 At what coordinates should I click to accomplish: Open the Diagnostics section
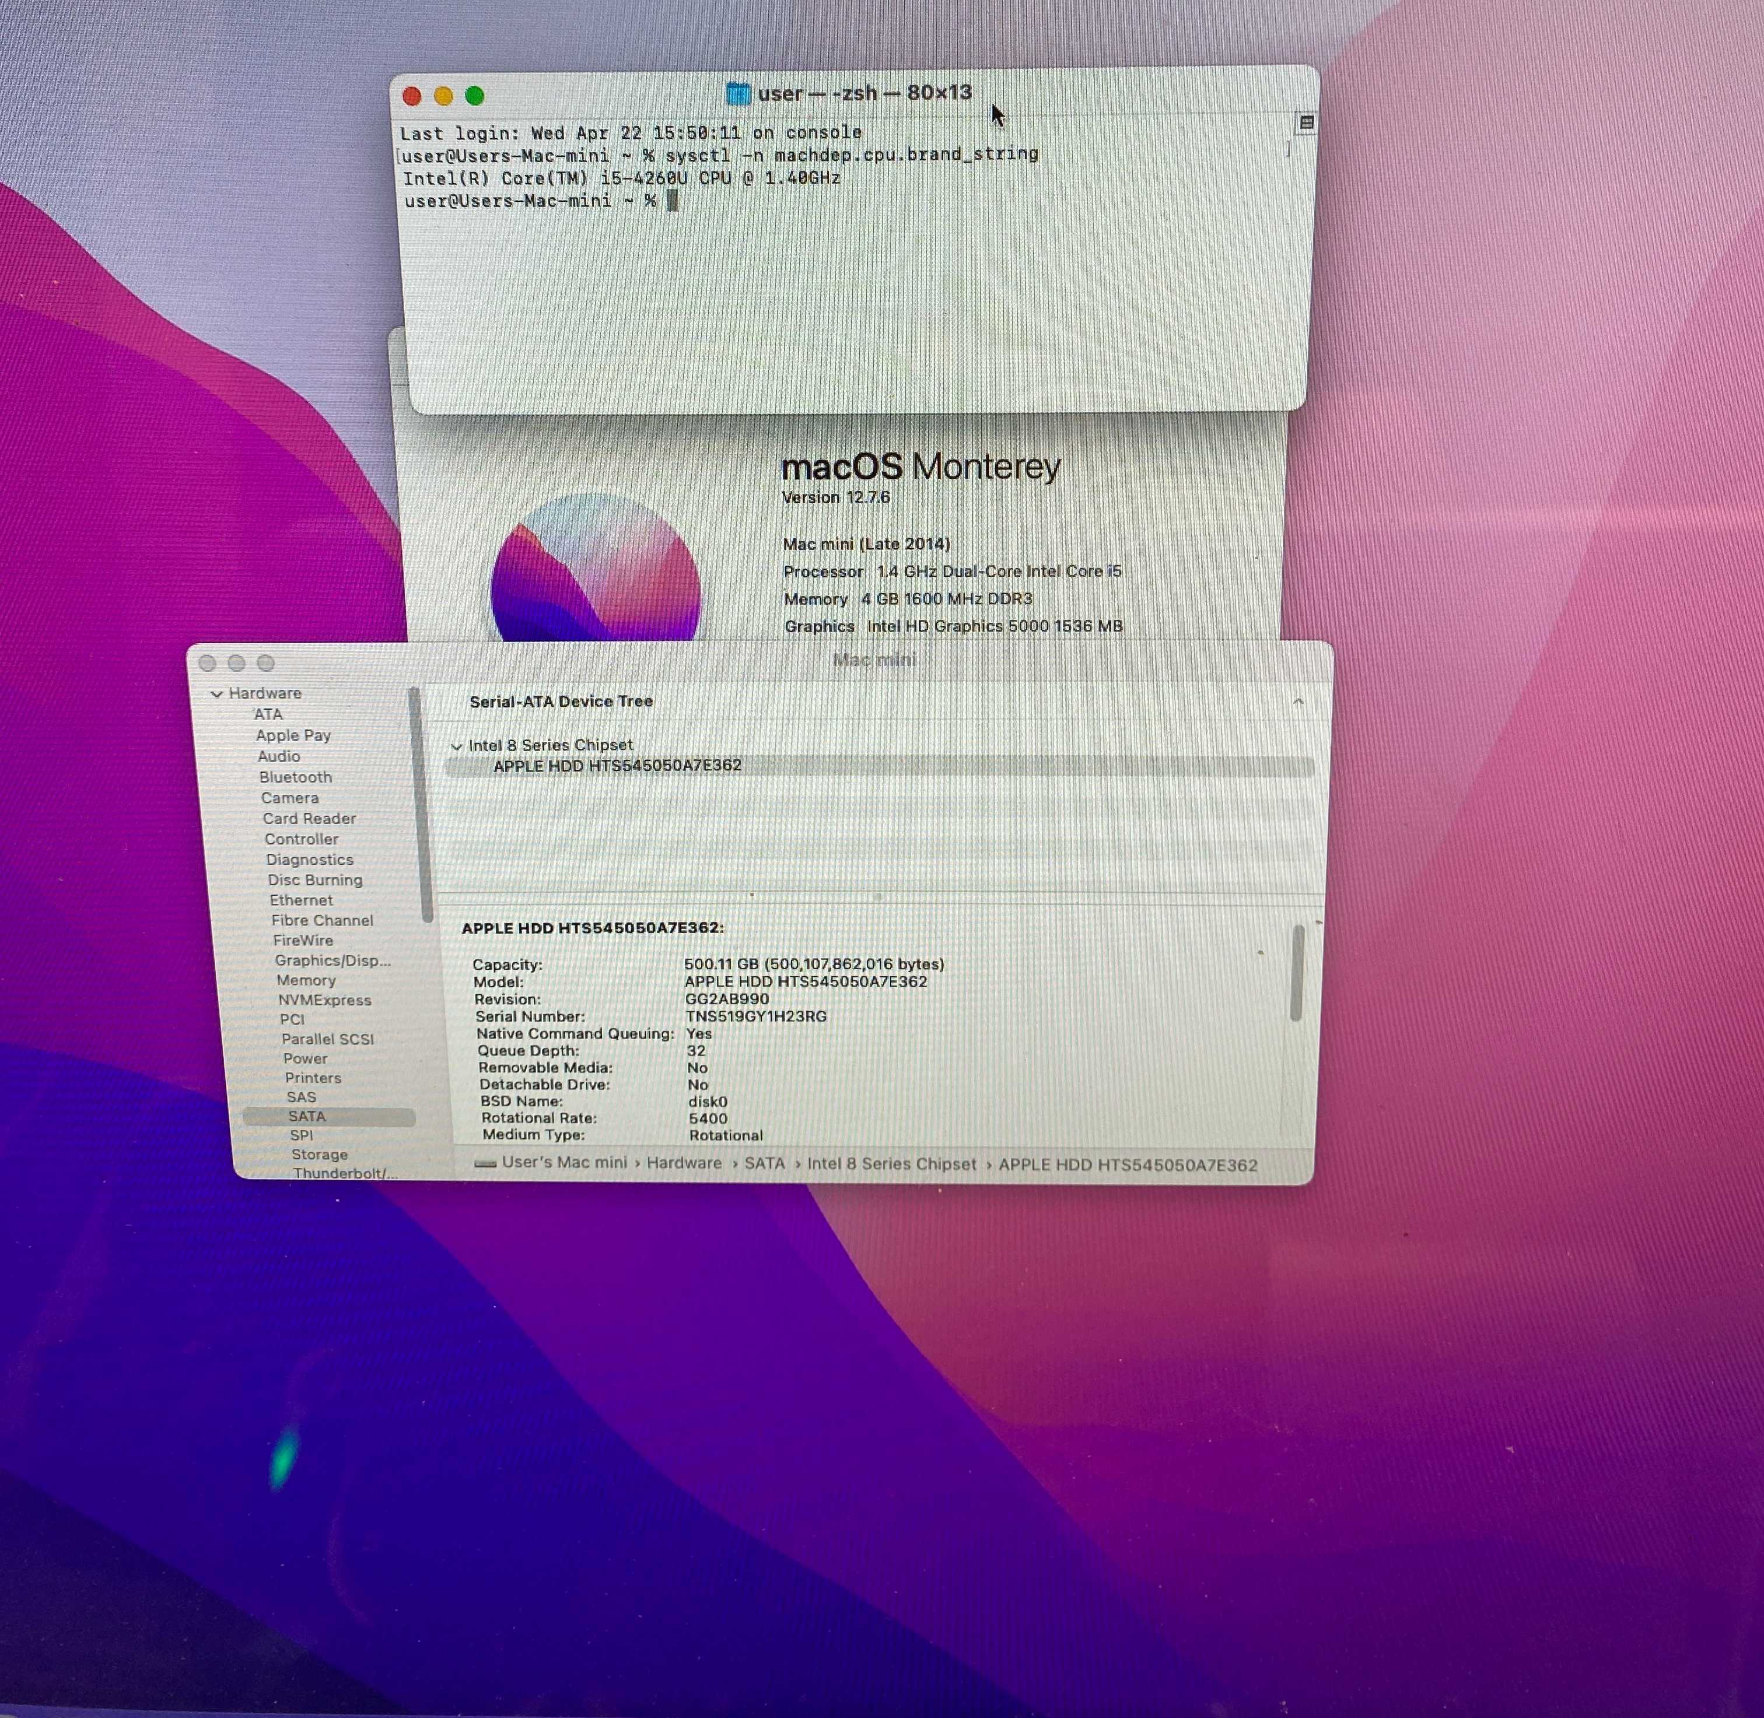click(310, 860)
